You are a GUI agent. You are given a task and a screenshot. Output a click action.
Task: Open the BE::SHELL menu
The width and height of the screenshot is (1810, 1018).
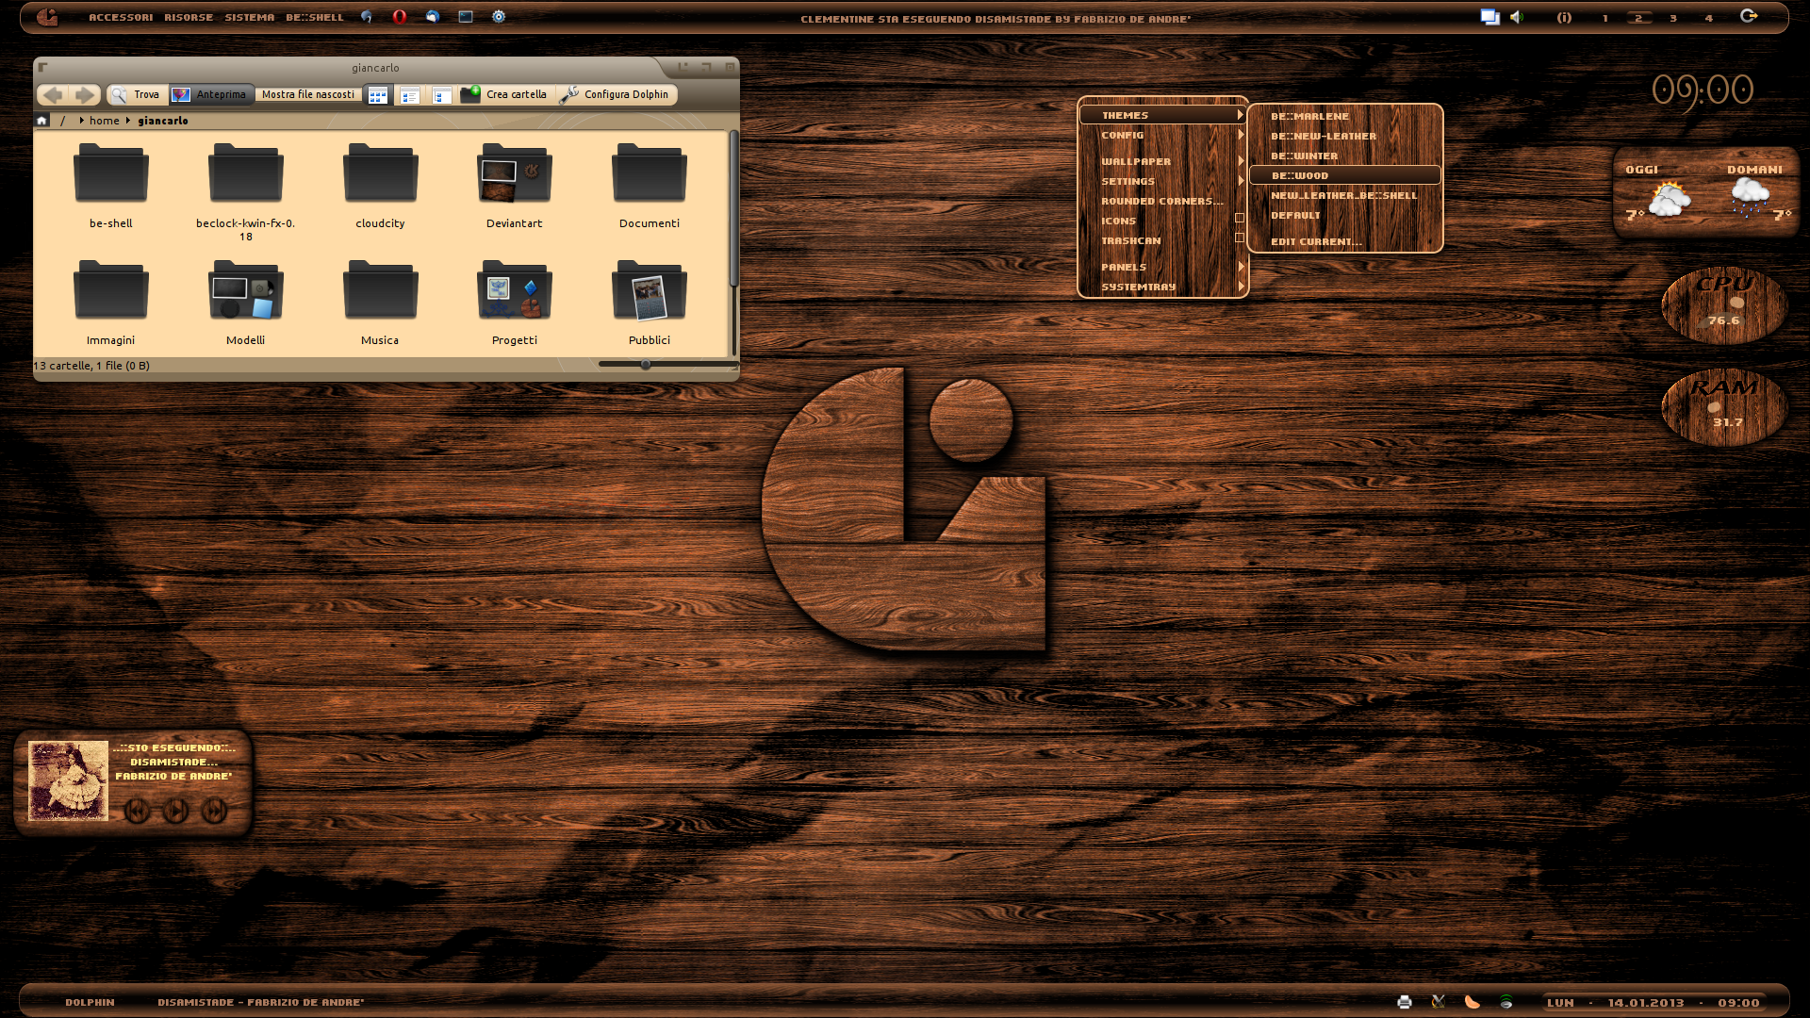point(315,18)
